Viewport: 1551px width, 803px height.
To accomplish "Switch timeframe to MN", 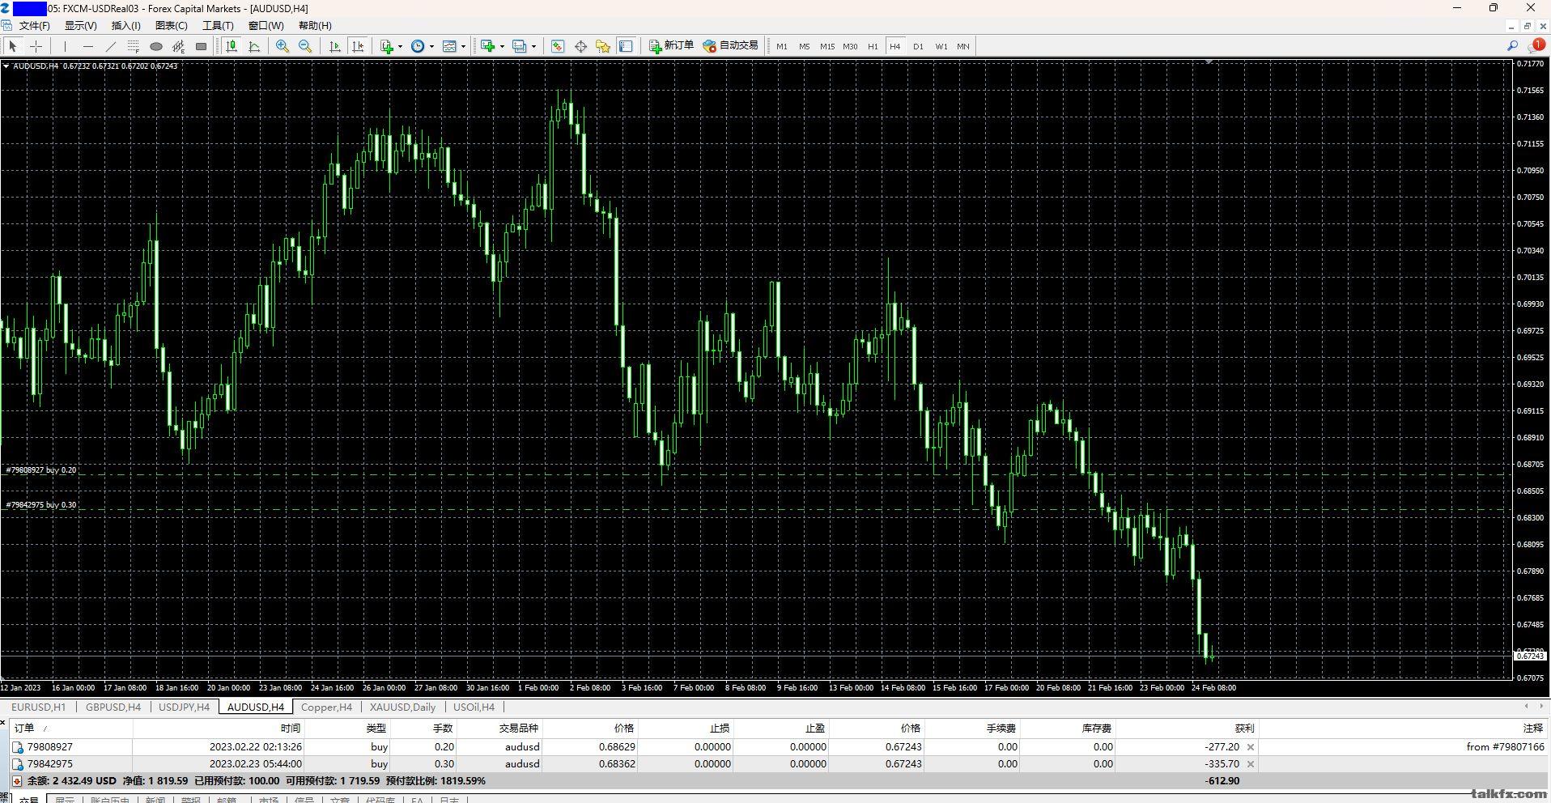I will 963,46.
